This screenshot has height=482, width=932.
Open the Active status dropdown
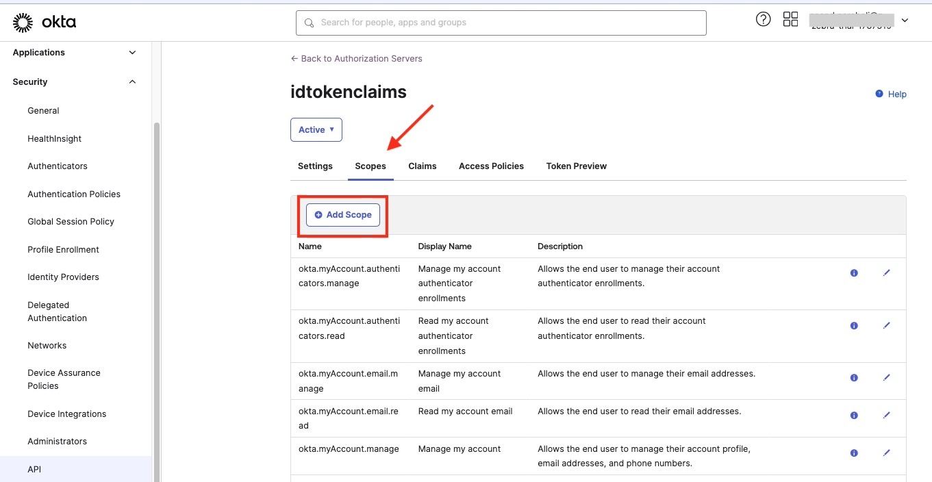(x=316, y=129)
